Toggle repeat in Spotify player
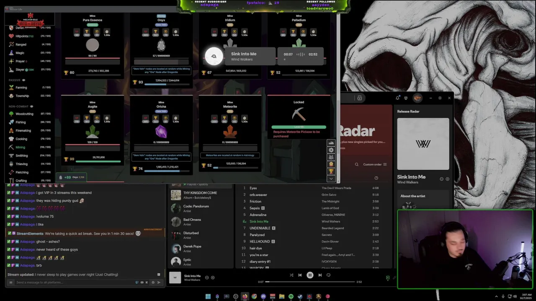Screen dimensions: 536x301 coord(328,275)
